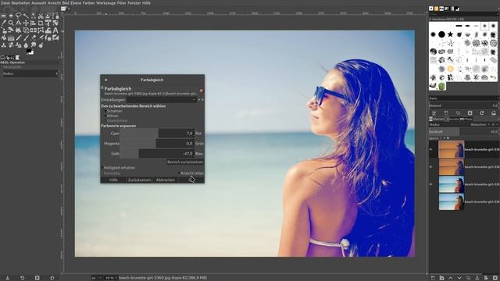Viewport: 500px width, 281px height.
Task: Open the Datei menu
Action: point(5,3)
